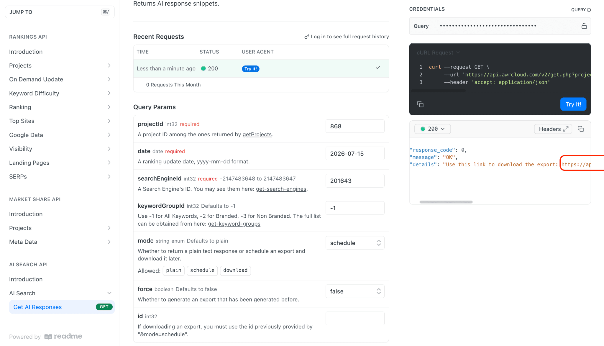The width and height of the screenshot is (604, 346).
Task: Click the 'plain' allowed value tag
Action: (x=174, y=270)
